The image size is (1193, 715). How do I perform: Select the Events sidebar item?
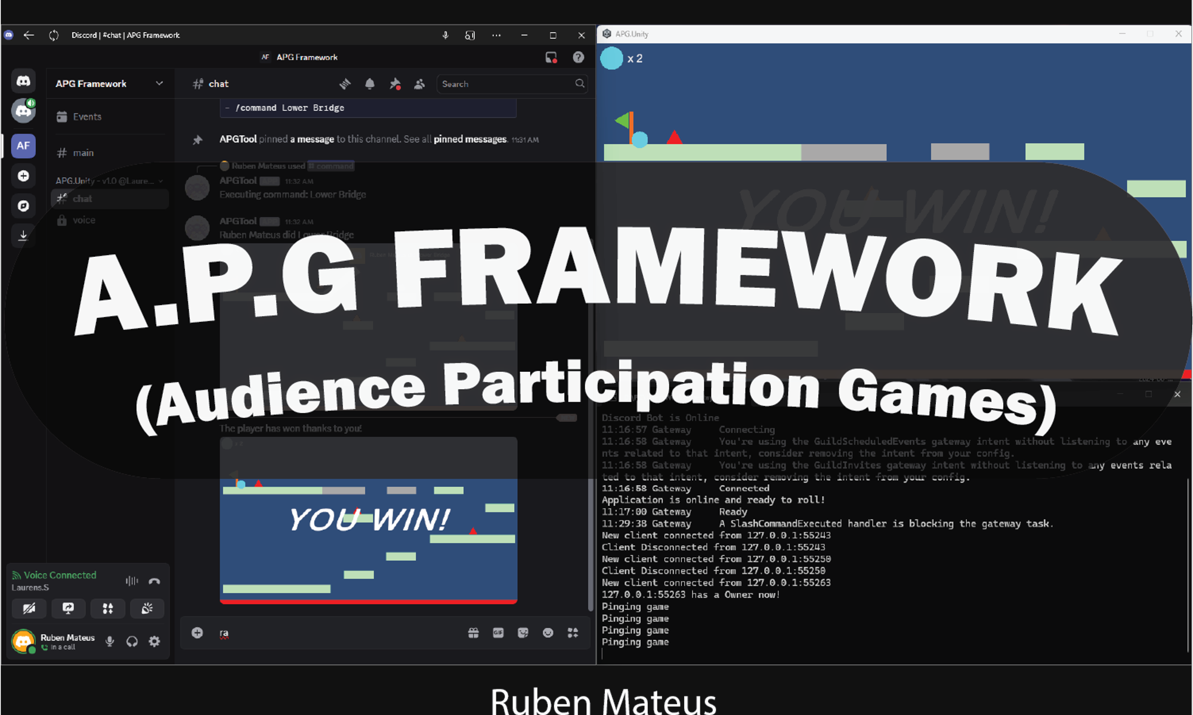87,117
